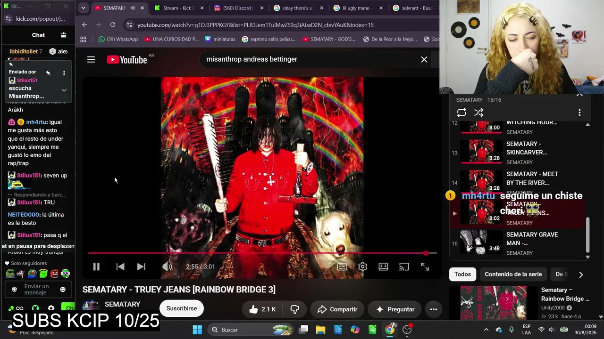Skip to the next playlist video
The width and height of the screenshot is (604, 339).
(x=141, y=266)
